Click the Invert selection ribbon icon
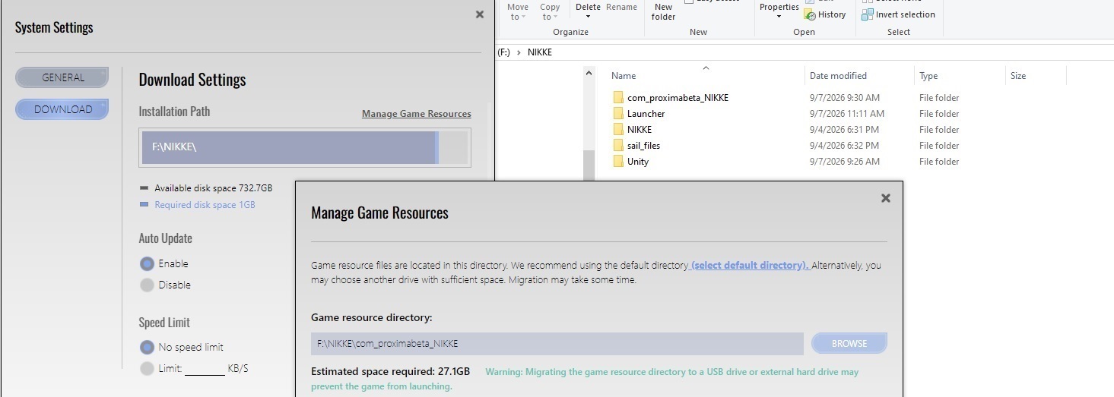The width and height of the screenshot is (1114, 397). pos(867,14)
